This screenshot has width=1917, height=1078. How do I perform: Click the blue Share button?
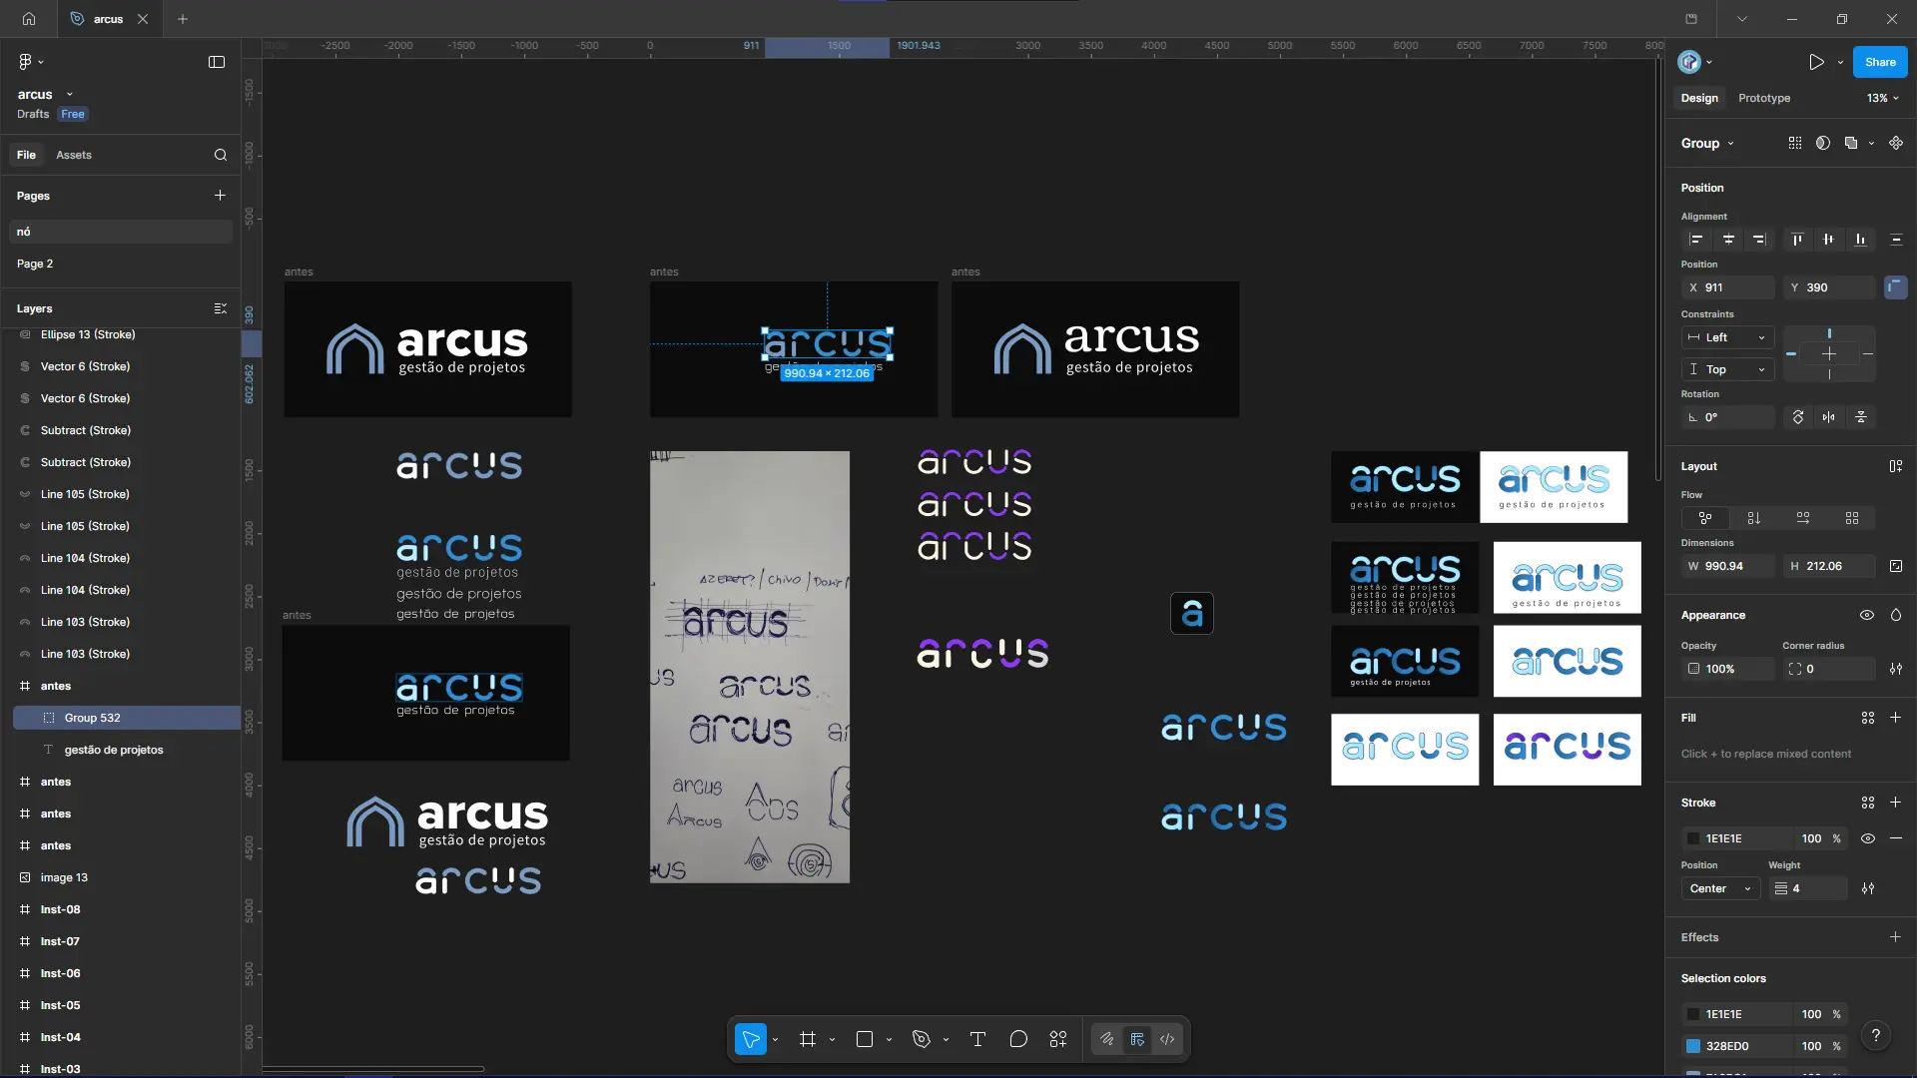[1879, 62]
